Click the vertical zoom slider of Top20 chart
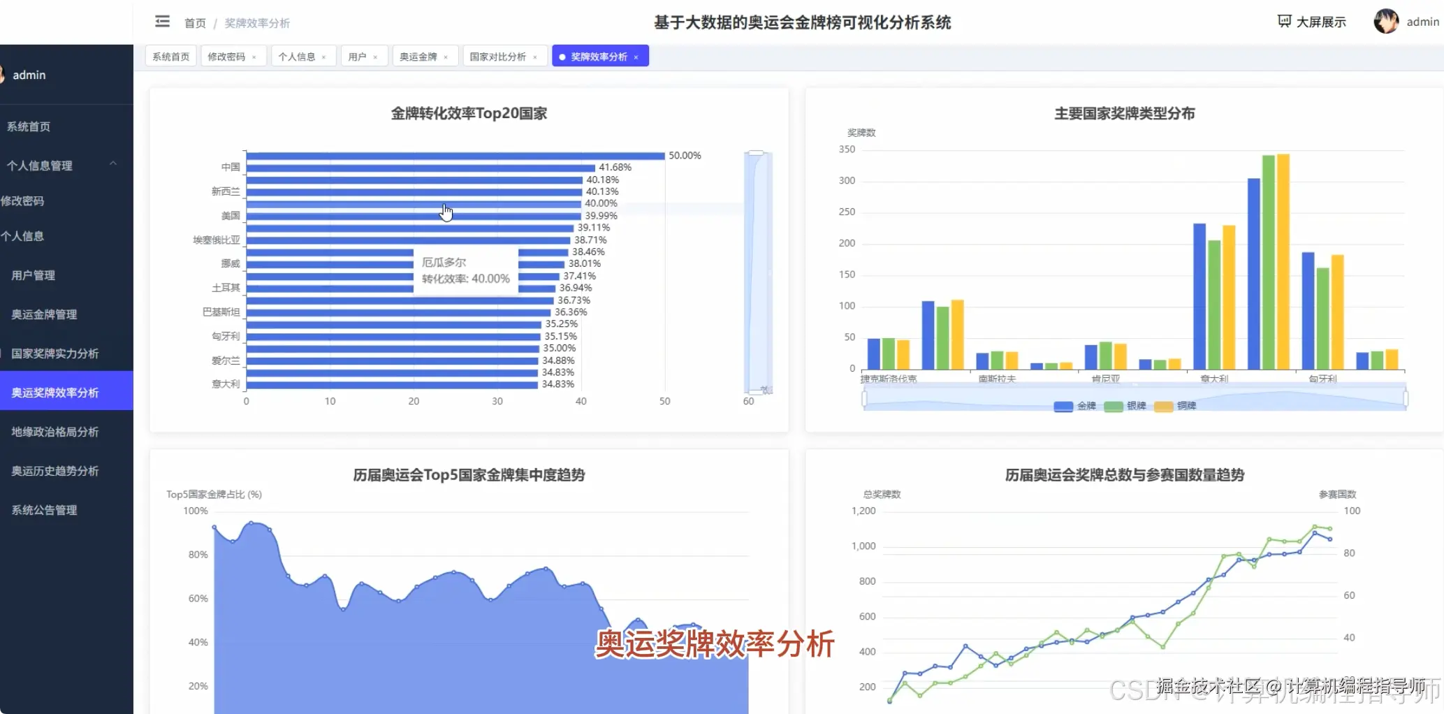1444x714 pixels. pyautogui.click(x=757, y=272)
